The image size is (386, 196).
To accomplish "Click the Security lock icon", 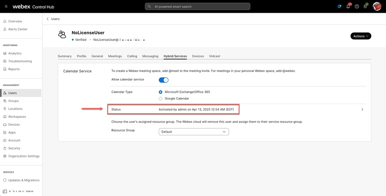I will click(5, 148).
